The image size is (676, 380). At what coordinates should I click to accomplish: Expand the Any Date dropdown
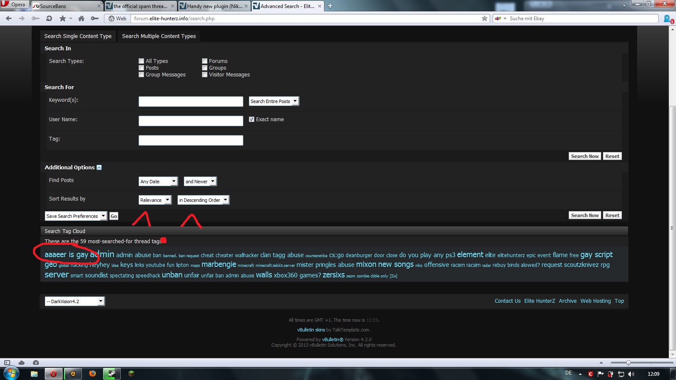[x=158, y=182]
